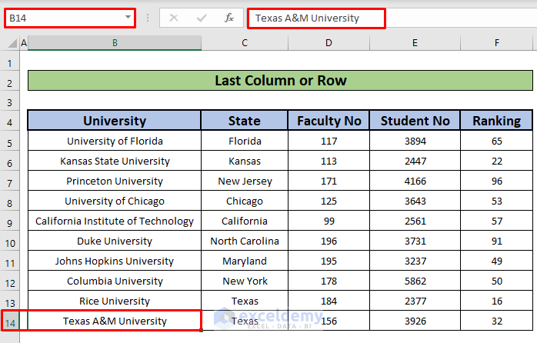Open the Name Box dropdown arrow

[127, 18]
